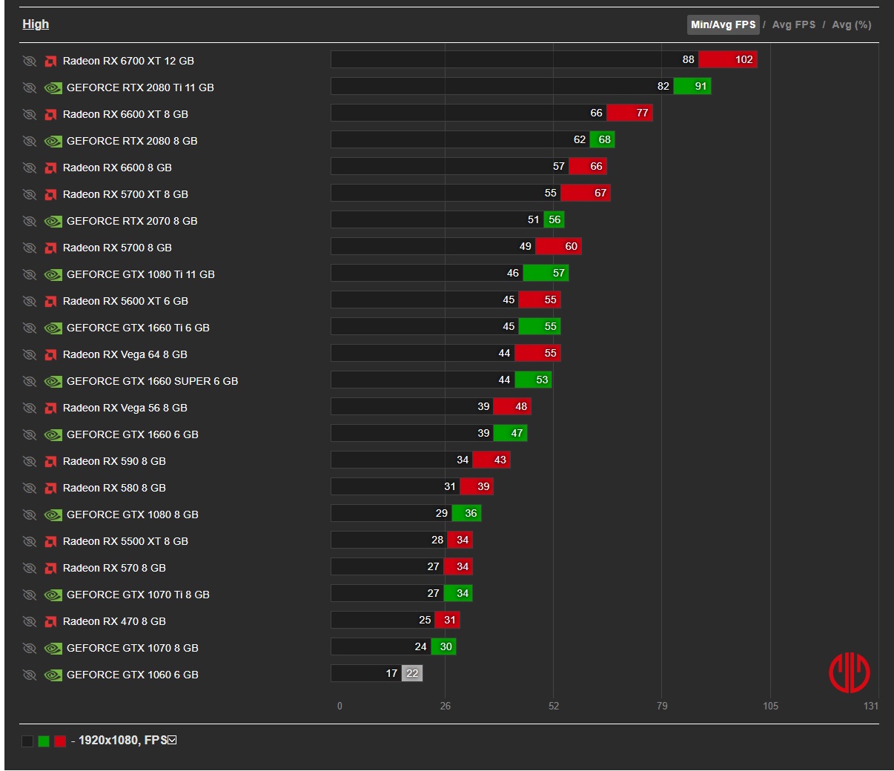Click the RTX 2080 Ti 91 FPS bar

pyautogui.click(x=692, y=86)
